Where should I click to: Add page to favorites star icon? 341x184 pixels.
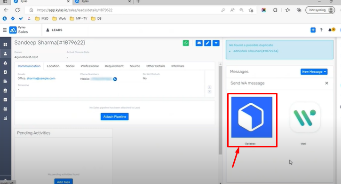[251, 10]
